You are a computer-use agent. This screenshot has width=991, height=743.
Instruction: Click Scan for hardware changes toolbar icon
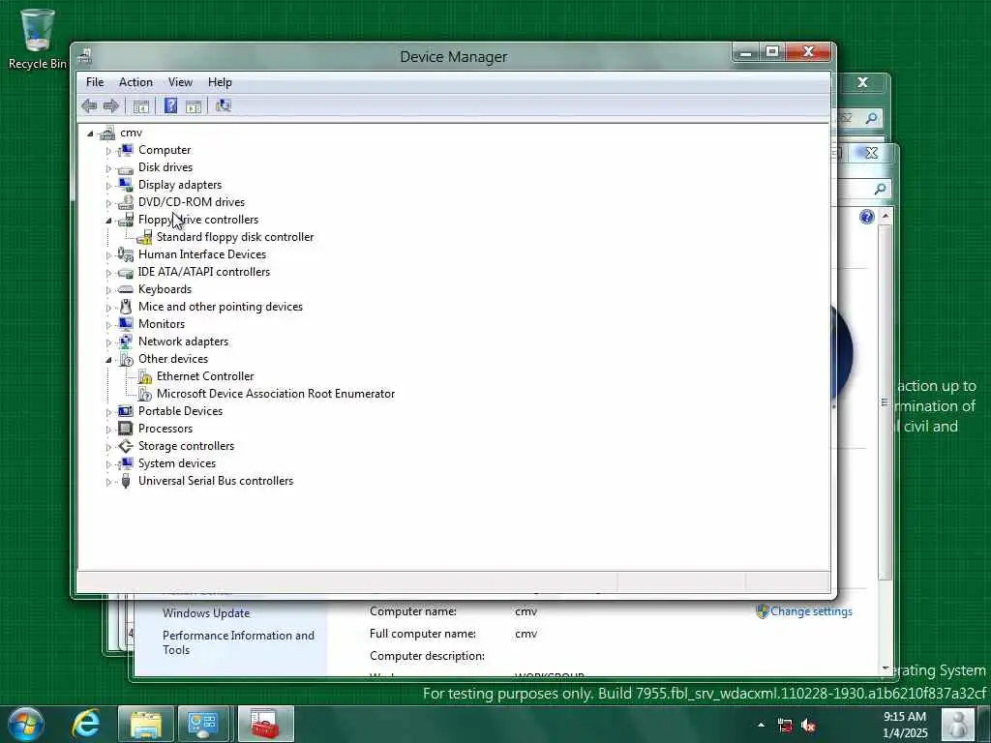[224, 105]
